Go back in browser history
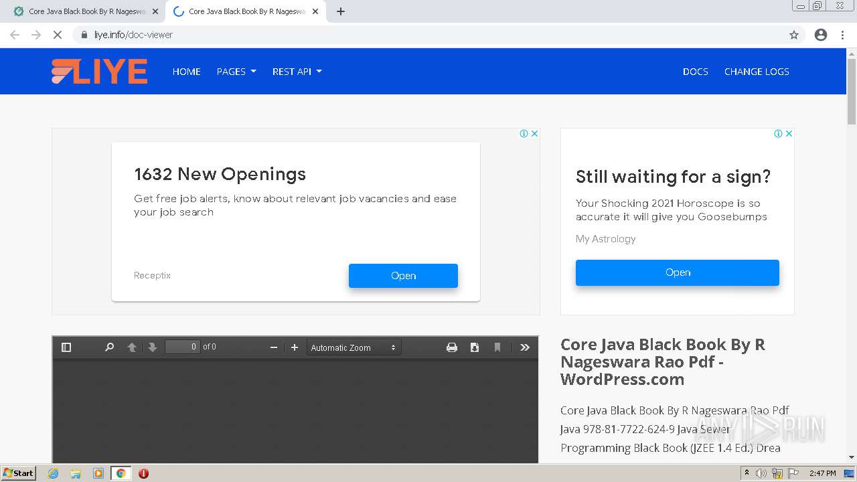857x482 pixels. click(x=15, y=35)
